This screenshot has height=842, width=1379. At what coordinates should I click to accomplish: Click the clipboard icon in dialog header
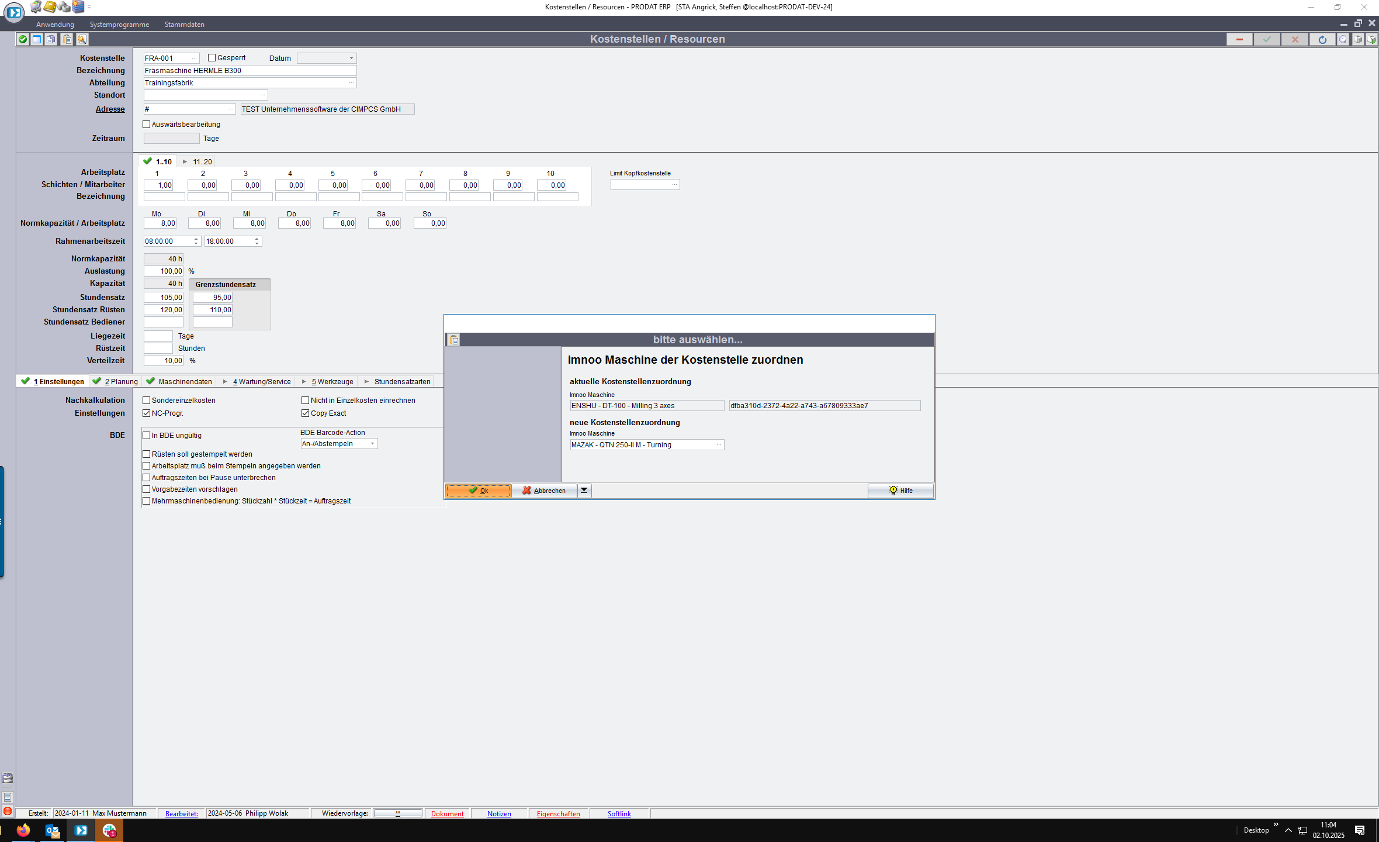point(454,340)
